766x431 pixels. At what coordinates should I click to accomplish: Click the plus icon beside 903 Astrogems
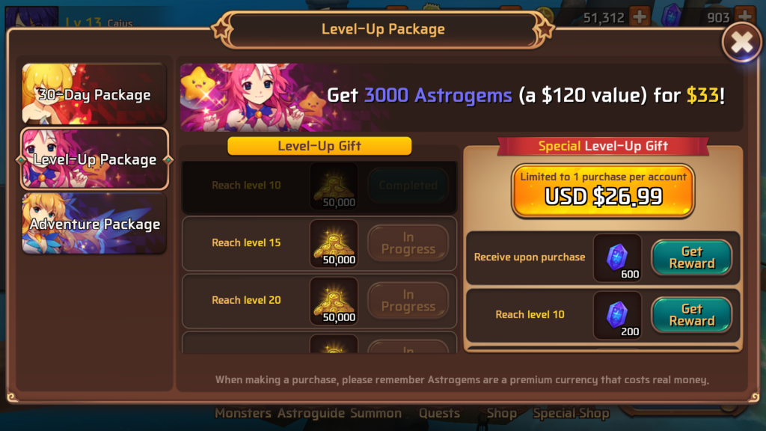[744, 16]
